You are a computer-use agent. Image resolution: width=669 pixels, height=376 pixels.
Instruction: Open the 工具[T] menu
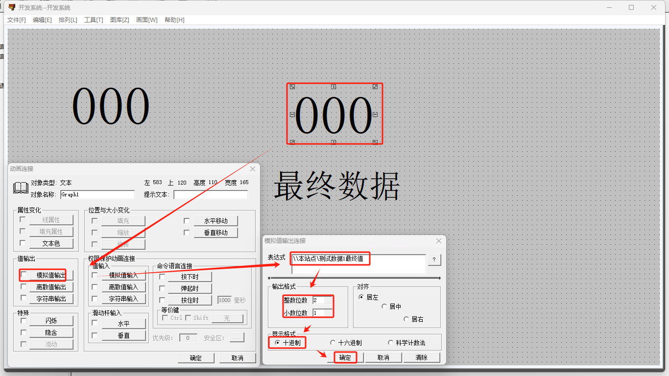(94, 20)
